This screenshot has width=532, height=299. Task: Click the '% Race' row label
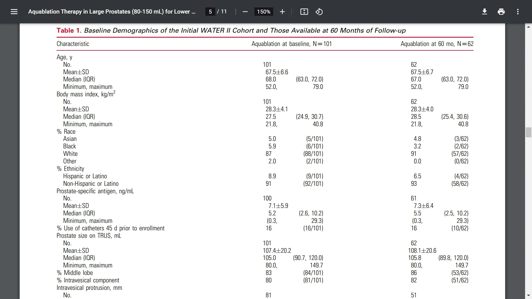tap(66, 132)
